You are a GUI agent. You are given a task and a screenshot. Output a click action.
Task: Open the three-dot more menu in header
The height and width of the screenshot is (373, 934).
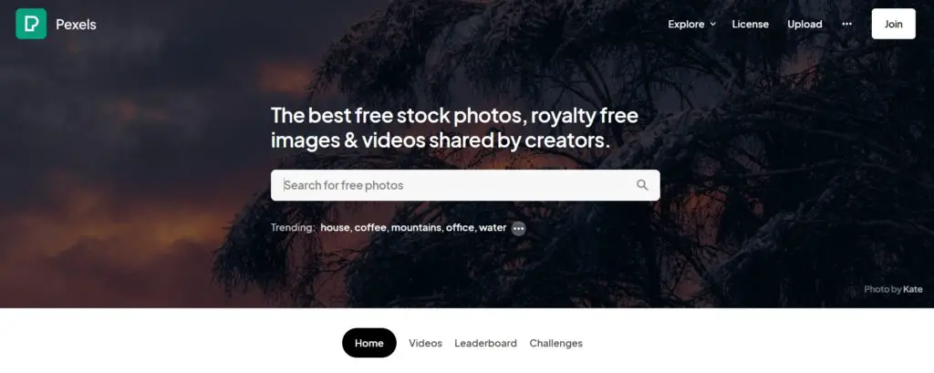847,24
